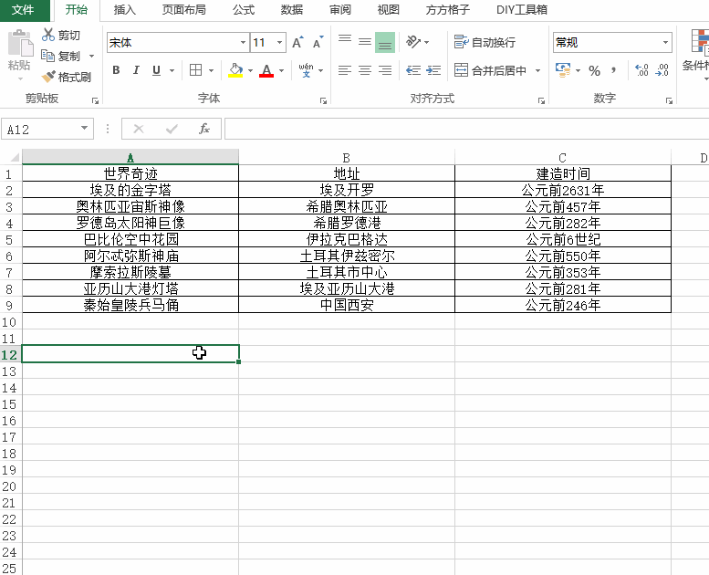
Task: Click inside the formula bar
Action: tap(466, 129)
